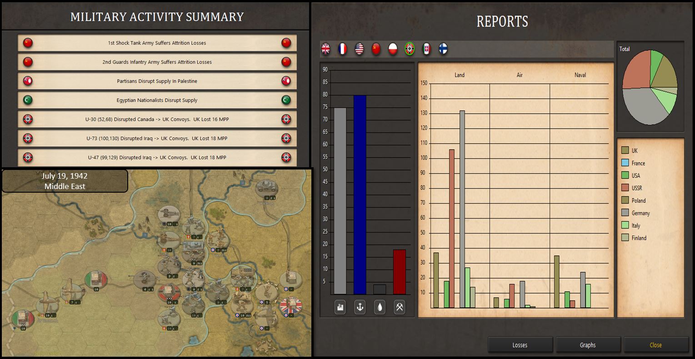Click the factory production icon under the bar chart
Screen dimensions: 695x359
(340, 307)
